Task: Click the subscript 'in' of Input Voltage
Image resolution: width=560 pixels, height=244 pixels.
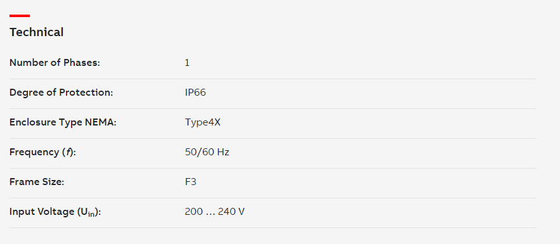Action: [x=92, y=214]
